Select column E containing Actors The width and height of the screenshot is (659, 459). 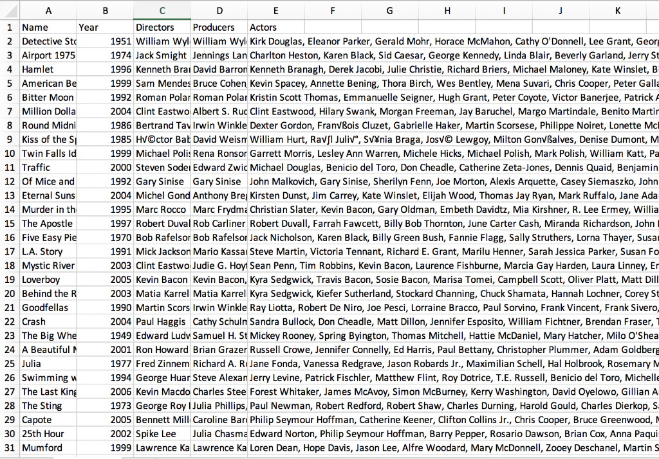click(x=275, y=10)
